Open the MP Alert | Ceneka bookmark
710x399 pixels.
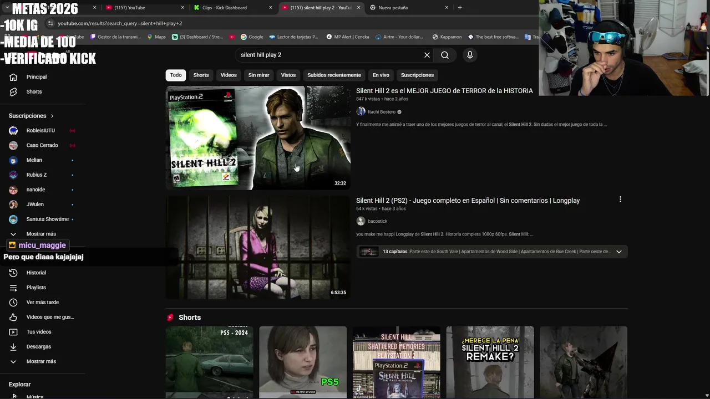348,37
